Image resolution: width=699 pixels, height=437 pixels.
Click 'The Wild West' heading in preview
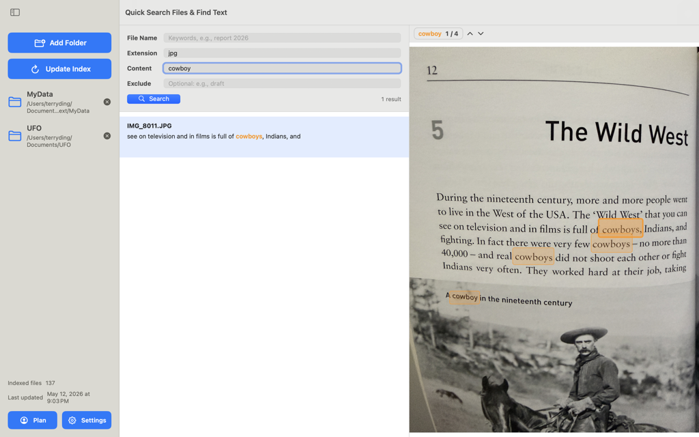tap(616, 133)
